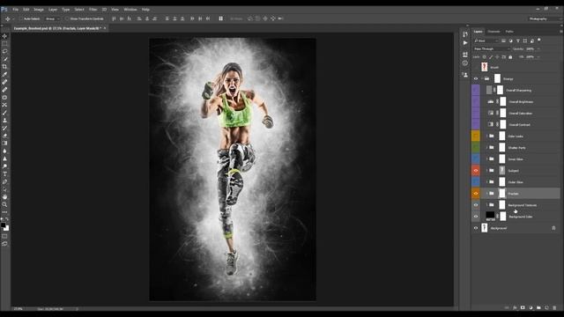Open the Info panel icon
The image size is (564, 317).
coord(465,63)
